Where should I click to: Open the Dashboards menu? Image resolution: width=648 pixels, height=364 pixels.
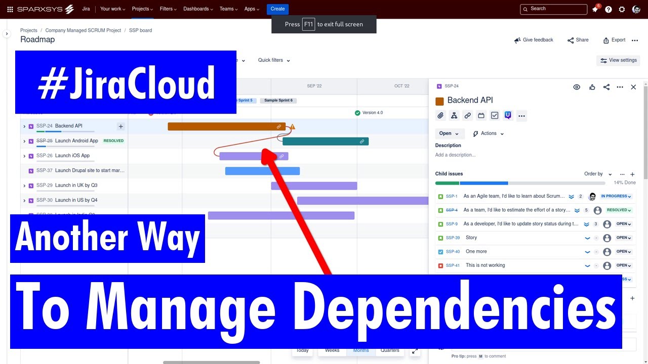[198, 9]
